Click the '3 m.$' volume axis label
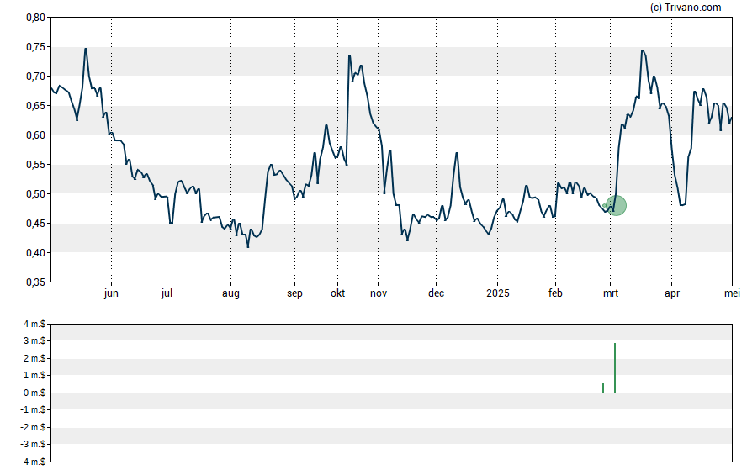This screenshot has height=475, width=747. coord(34,340)
